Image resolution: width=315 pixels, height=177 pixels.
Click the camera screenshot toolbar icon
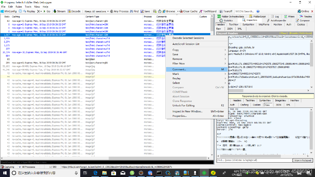click(155, 11)
